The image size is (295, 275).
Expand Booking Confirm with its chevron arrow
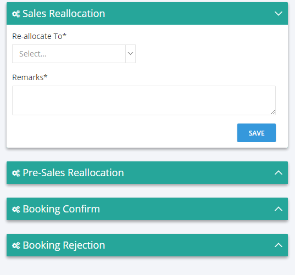[x=279, y=209]
